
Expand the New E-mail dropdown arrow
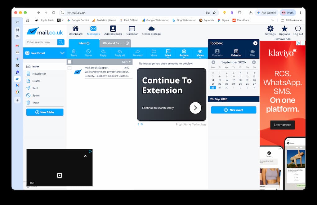pos(62,53)
